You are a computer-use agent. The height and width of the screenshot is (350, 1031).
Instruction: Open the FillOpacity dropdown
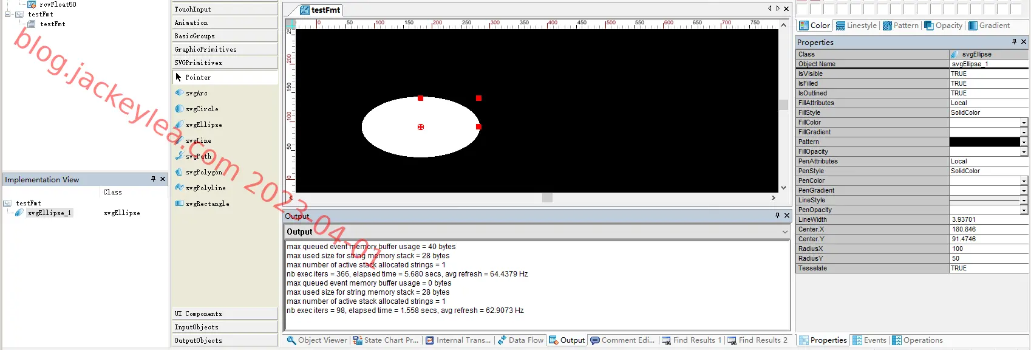click(1024, 152)
